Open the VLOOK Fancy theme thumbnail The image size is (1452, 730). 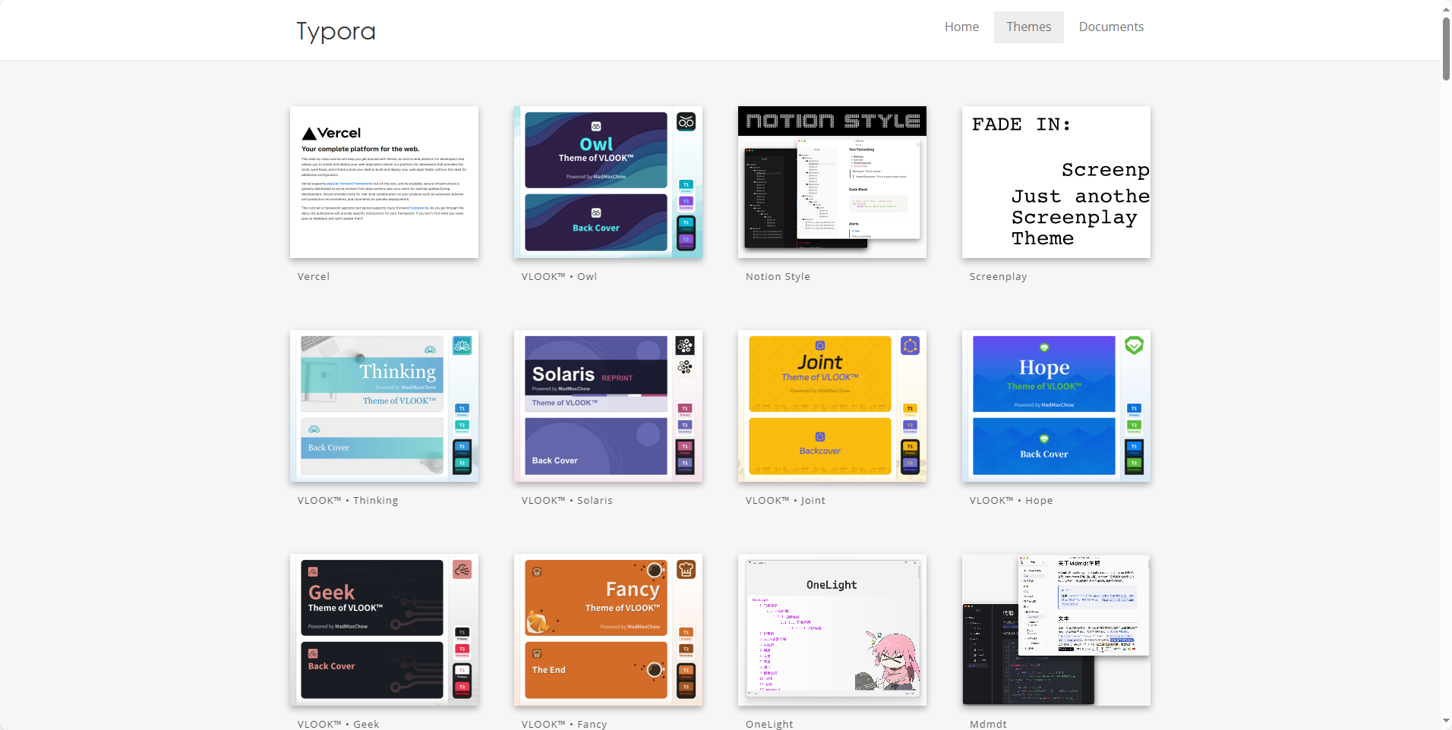coord(608,630)
